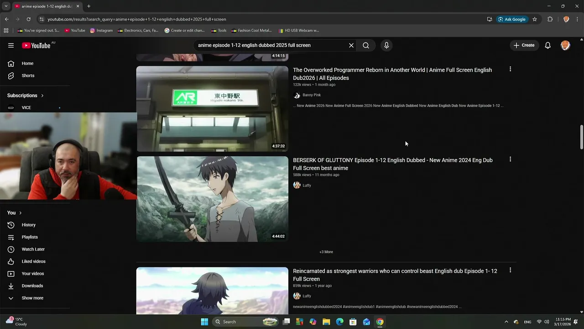This screenshot has width=584, height=329.
Task: Clear the search query with X
Action: point(351,45)
